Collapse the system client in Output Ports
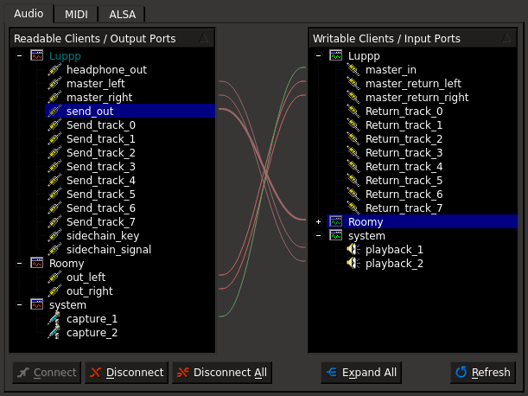 20,305
